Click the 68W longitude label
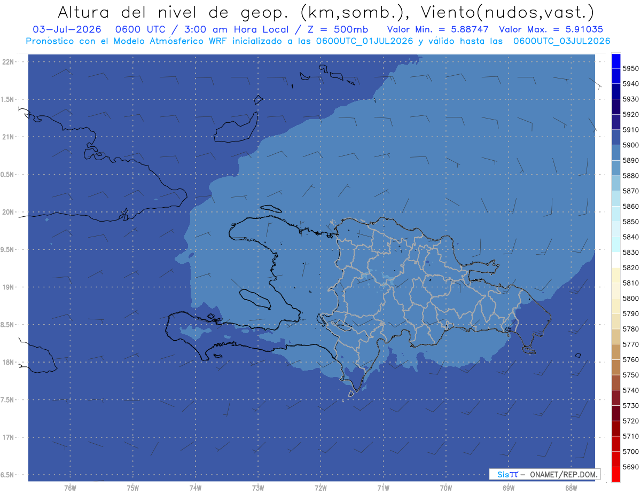Screen dimensions: 641x495 (570, 488)
